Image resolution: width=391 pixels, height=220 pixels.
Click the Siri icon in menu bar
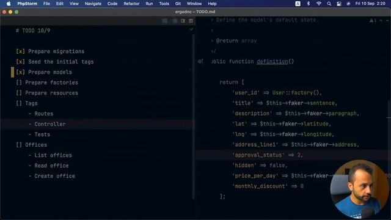click(348, 4)
